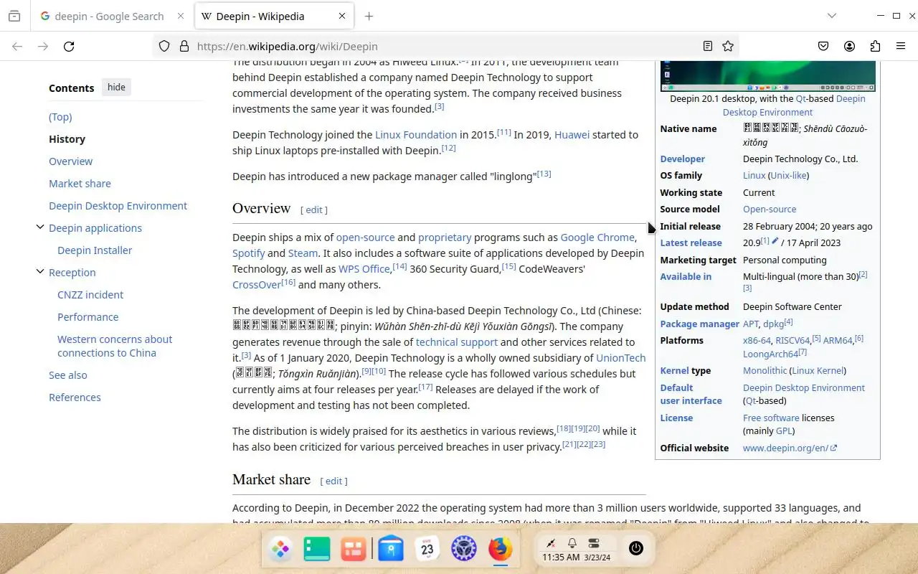Open the orange window layout dock icon

(x=354, y=550)
